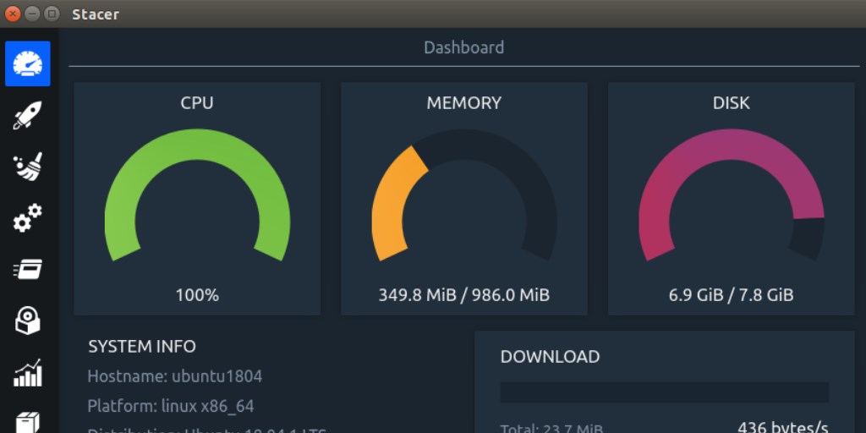Click the Dashboard page title
Image resolution: width=866 pixels, height=433 pixels.
click(464, 47)
